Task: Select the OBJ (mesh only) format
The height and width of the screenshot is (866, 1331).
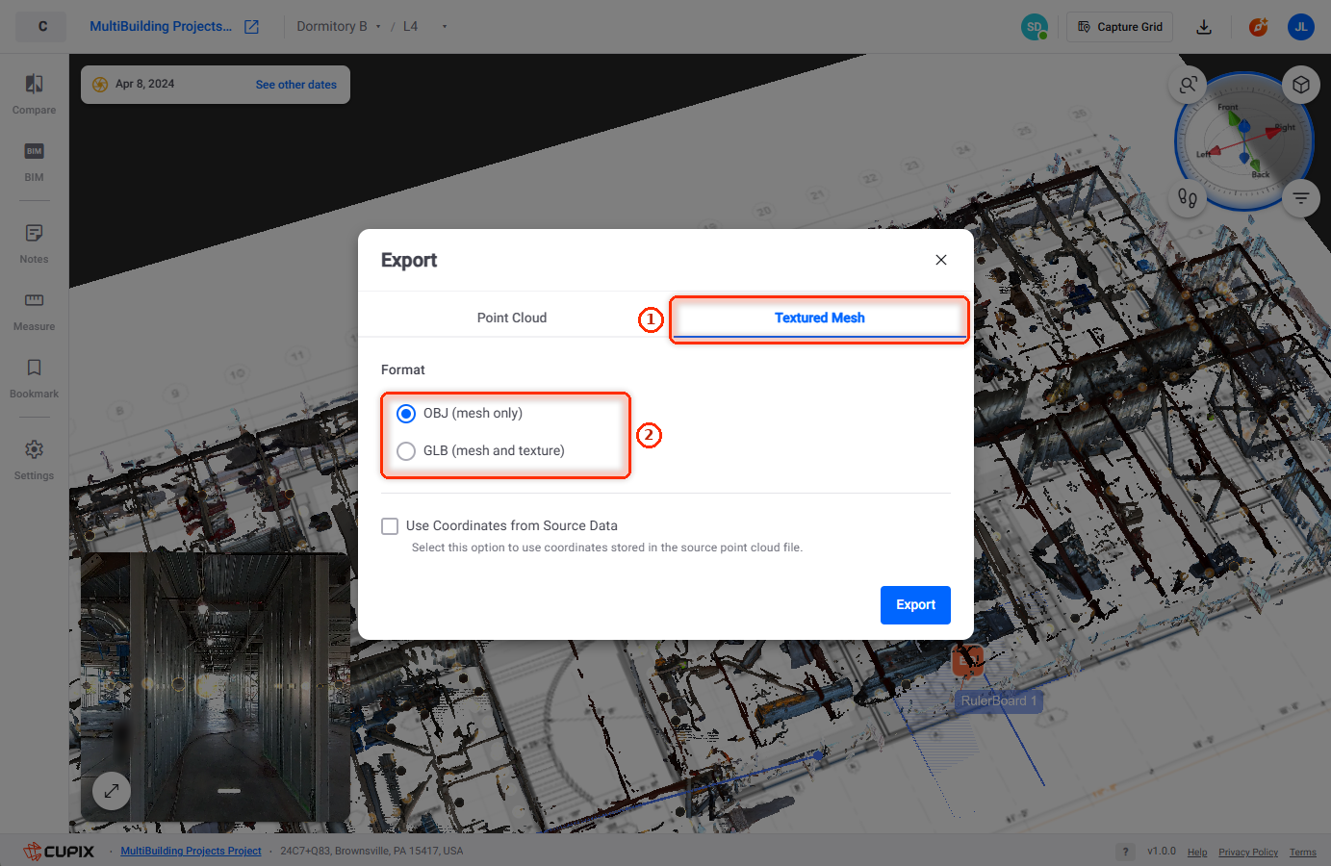Action: [x=459, y=413]
